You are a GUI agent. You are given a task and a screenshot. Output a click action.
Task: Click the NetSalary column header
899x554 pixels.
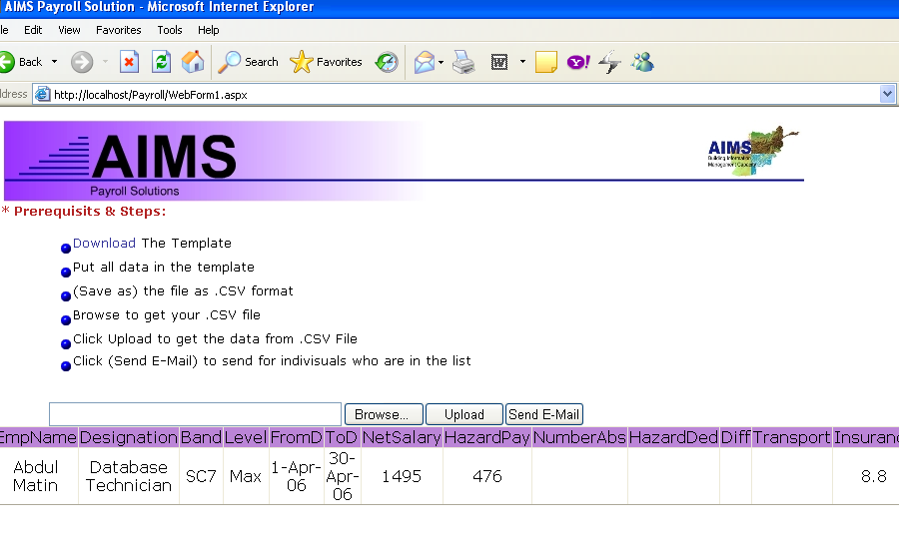pos(402,437)
